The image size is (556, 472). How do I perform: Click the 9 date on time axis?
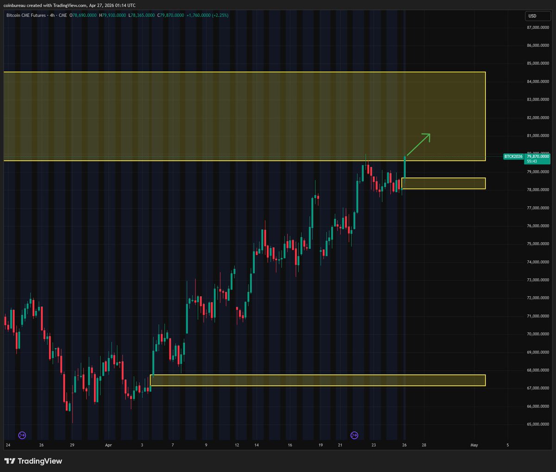point(207,445)
